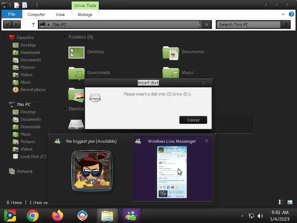Open Documents under Favorites

30,60
